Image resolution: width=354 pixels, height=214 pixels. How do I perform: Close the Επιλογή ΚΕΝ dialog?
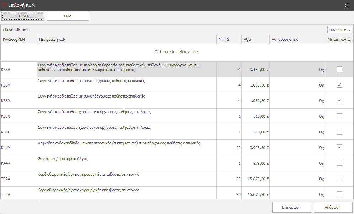pos(347,5)
